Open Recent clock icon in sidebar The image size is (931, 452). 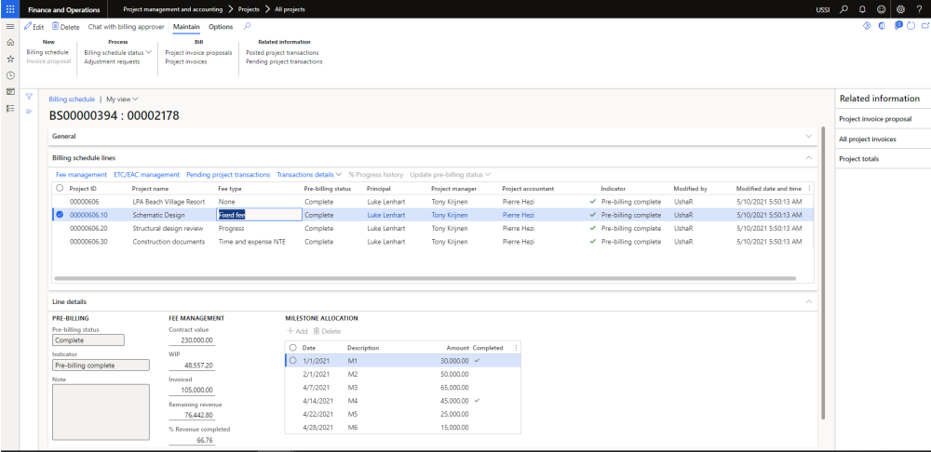pos(10,75)
